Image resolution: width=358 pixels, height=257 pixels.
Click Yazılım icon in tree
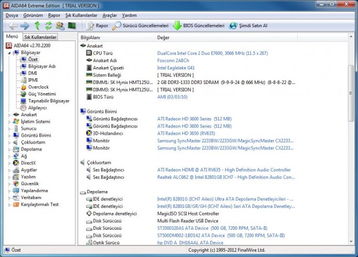[16, 177]
